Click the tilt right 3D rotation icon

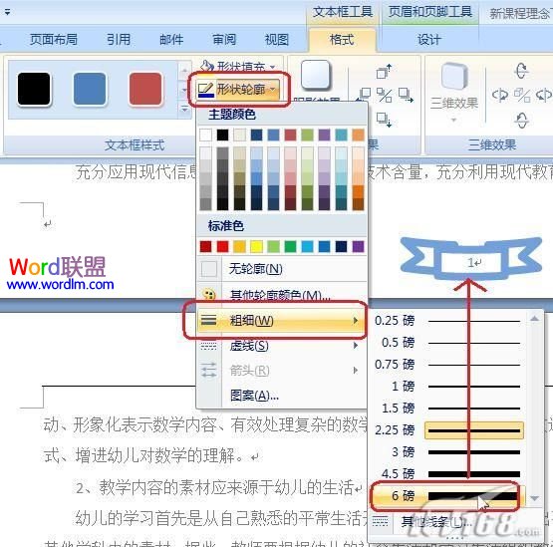543,96
